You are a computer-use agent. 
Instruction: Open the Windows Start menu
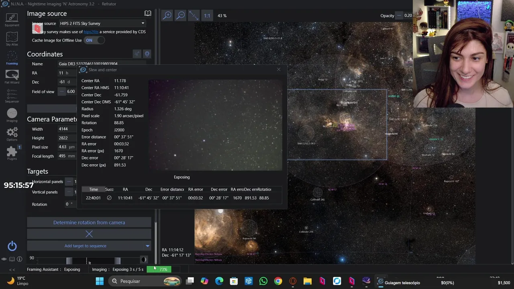100,281
